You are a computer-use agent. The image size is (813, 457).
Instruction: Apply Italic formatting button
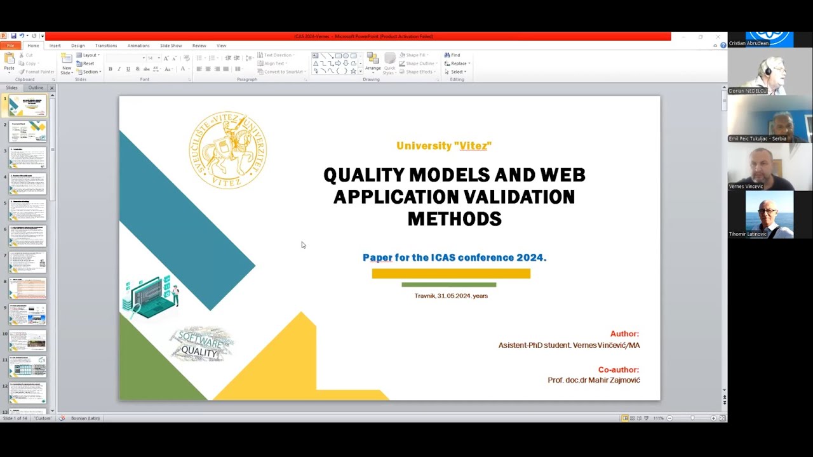pos(119,69)
